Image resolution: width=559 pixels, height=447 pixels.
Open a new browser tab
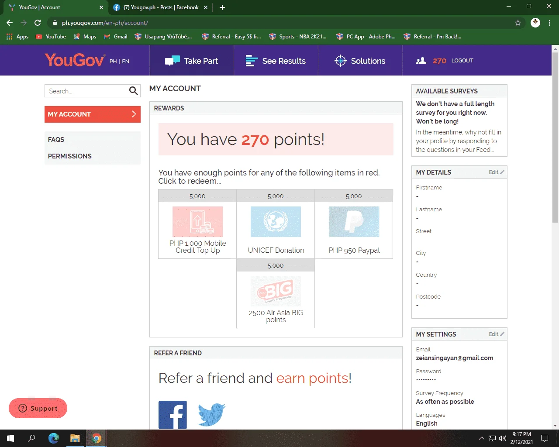[x=222, y=7]
